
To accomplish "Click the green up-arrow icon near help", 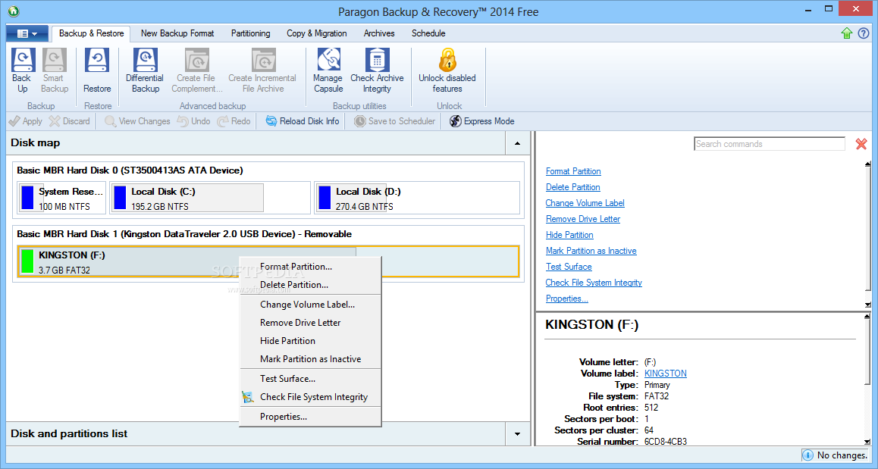I will point(847,33).
